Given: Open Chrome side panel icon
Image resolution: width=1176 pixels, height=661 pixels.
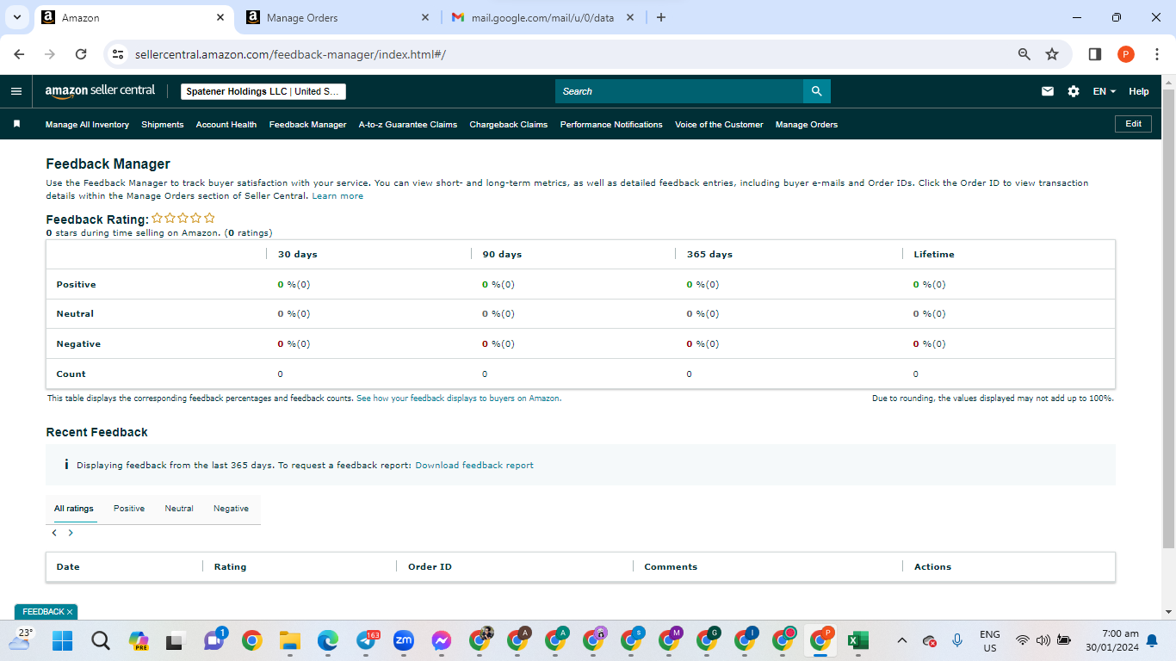Looking at the screenshot, I should (1095, 54).
